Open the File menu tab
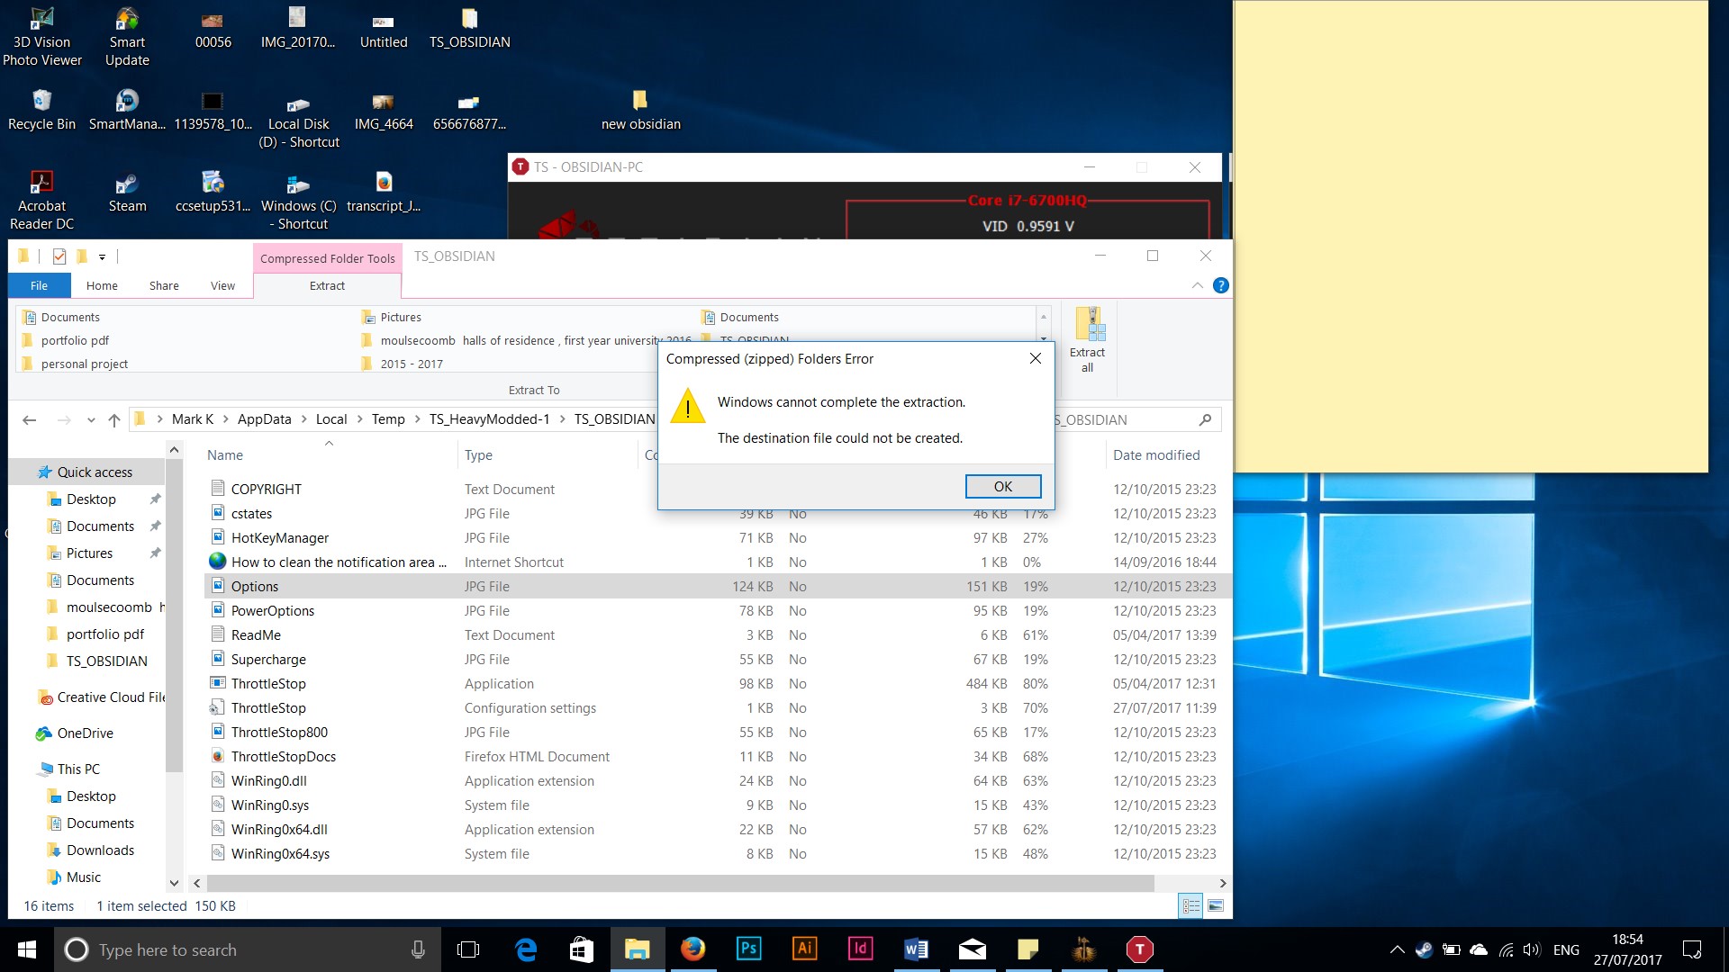1729x972 pixels. coord(39,285)
